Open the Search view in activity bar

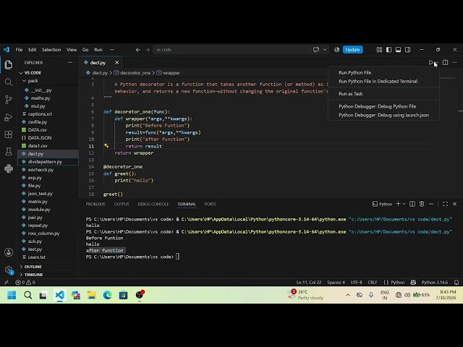coord(9,82)
